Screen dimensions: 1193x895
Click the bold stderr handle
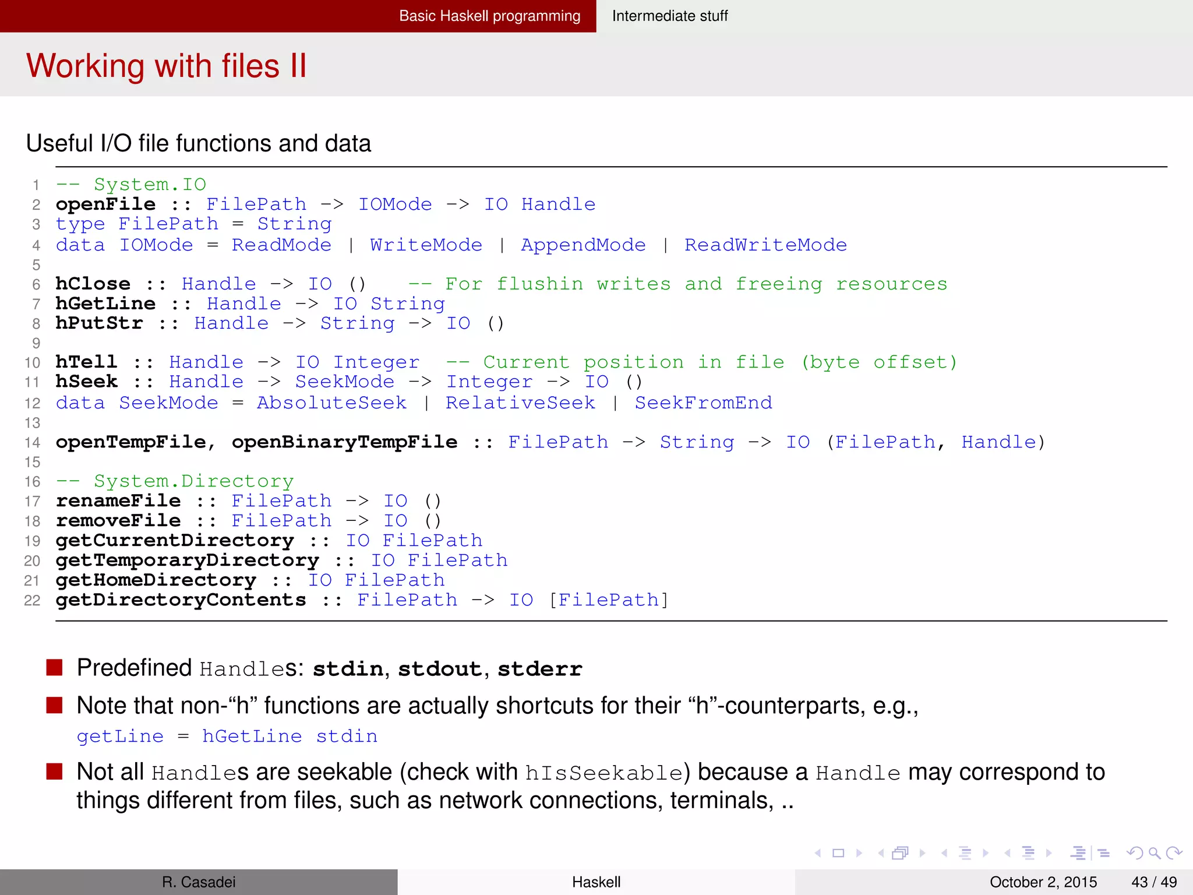539,669
